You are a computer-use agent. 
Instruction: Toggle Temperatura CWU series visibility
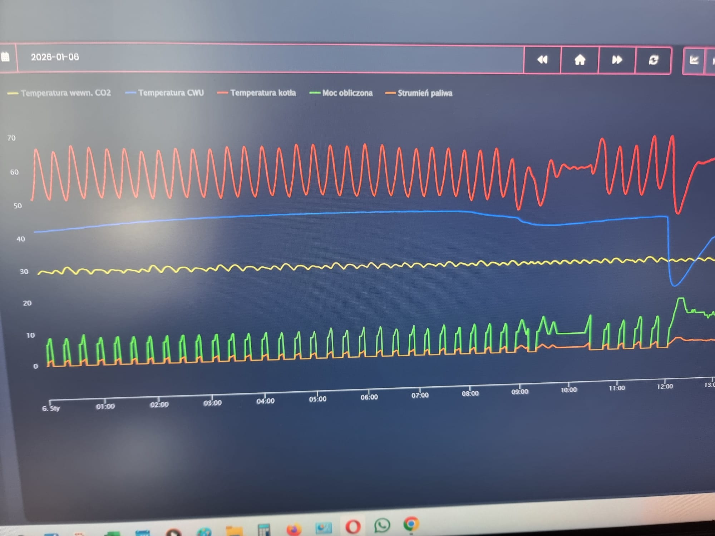pyautogui.click(x=171, y=93)
